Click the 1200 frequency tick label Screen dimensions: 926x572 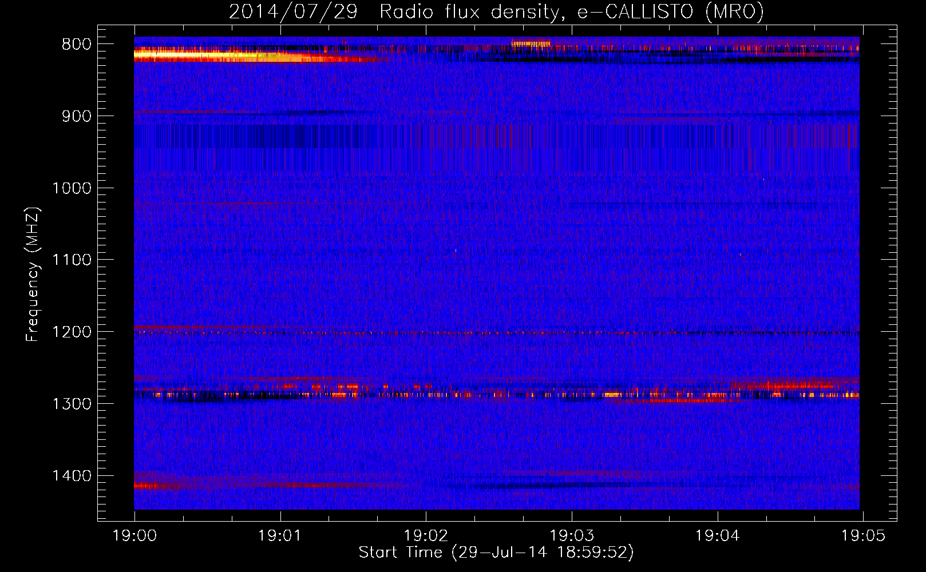[72, 332]
